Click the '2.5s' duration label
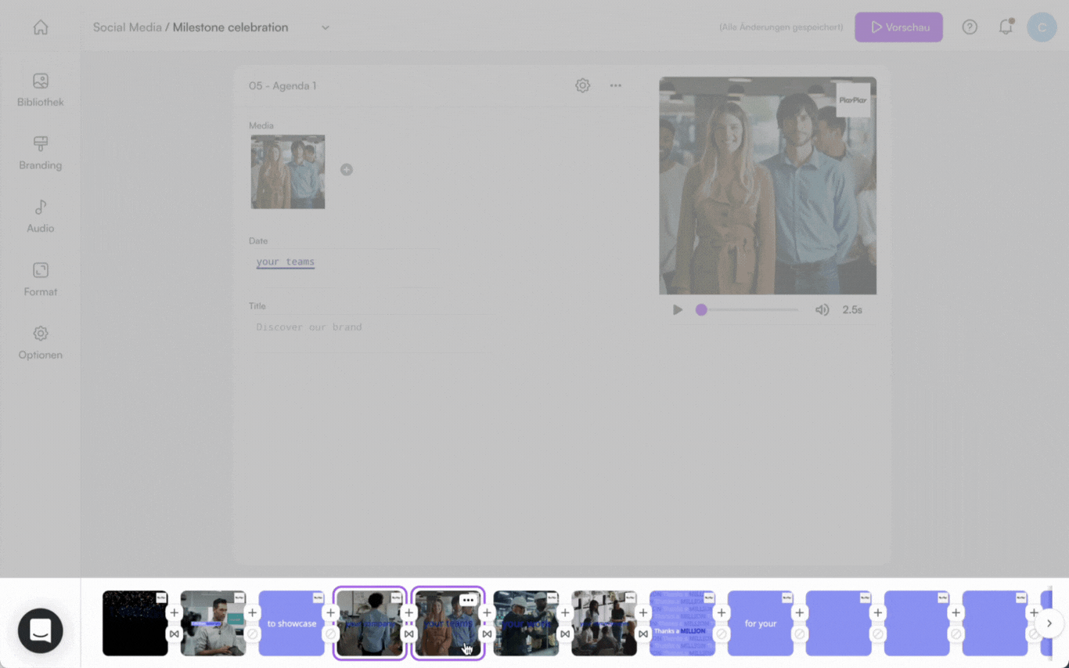 [852, 310]
